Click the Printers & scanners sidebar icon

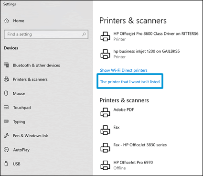tap(6, 79)
